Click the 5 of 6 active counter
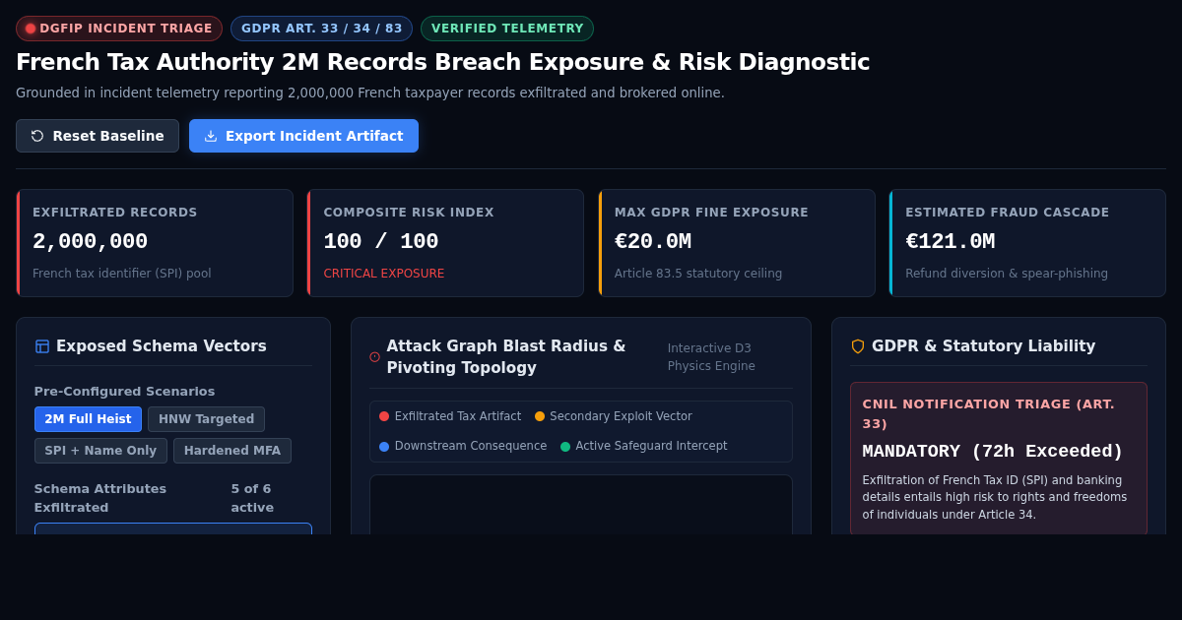The height and width of the screenshot is (620, 1182). (x=252, y=498)
